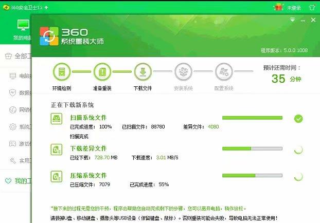Click the 请拔掉U盘 USB warning text
Image resolution: width=320 pixels, height=223 pixels.
click(164, 218)
